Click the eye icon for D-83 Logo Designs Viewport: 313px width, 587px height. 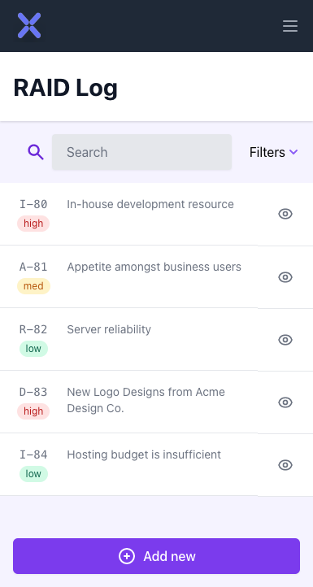(x=285, y=402)
